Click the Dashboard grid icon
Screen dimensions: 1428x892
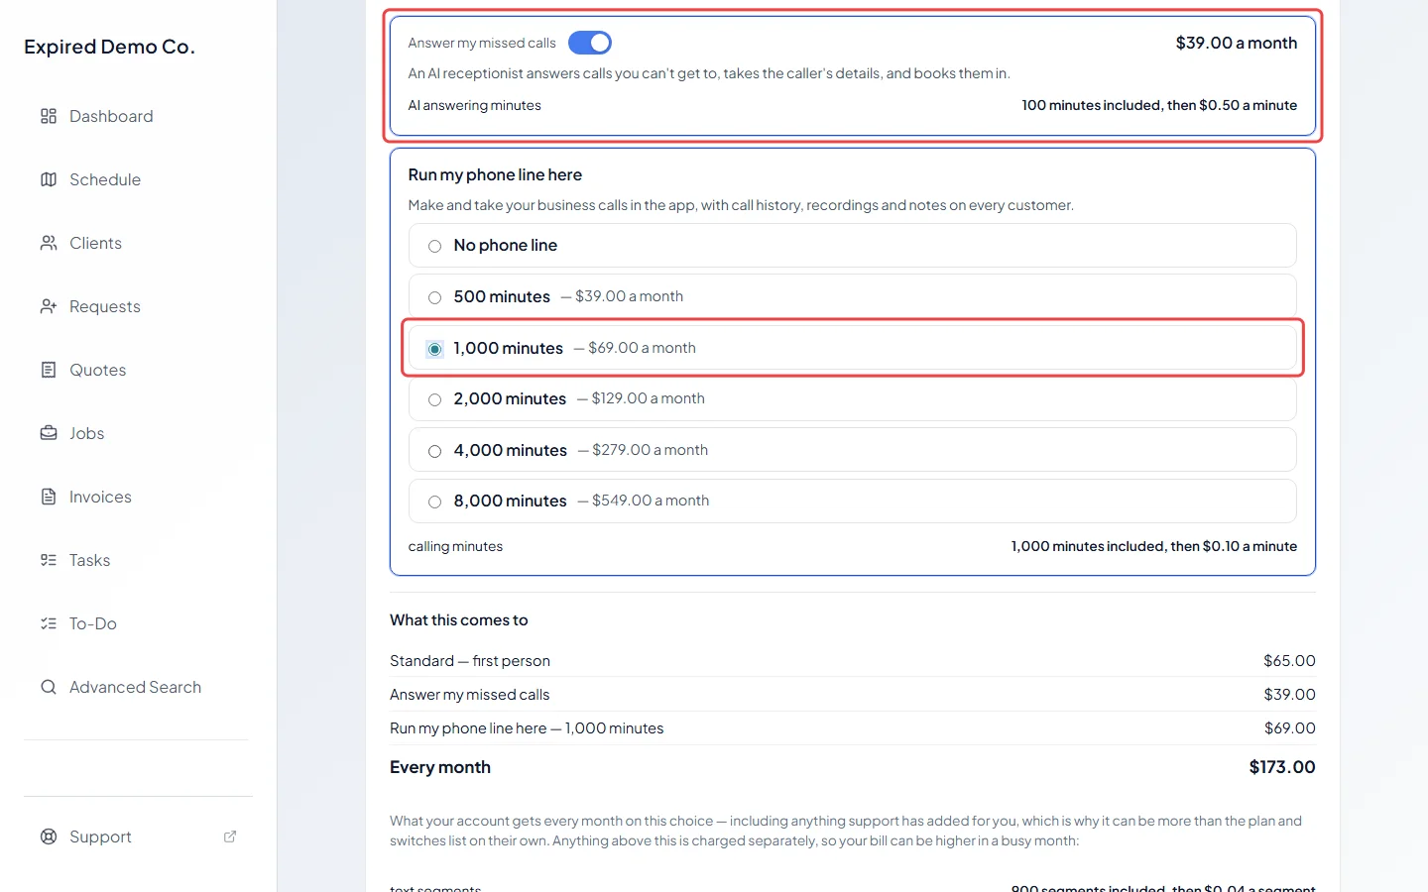click(49, 116)
